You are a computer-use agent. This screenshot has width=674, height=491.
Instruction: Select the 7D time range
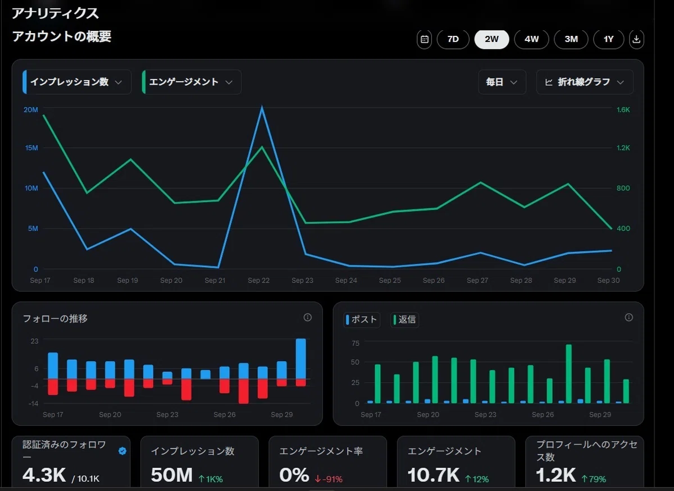453,39
